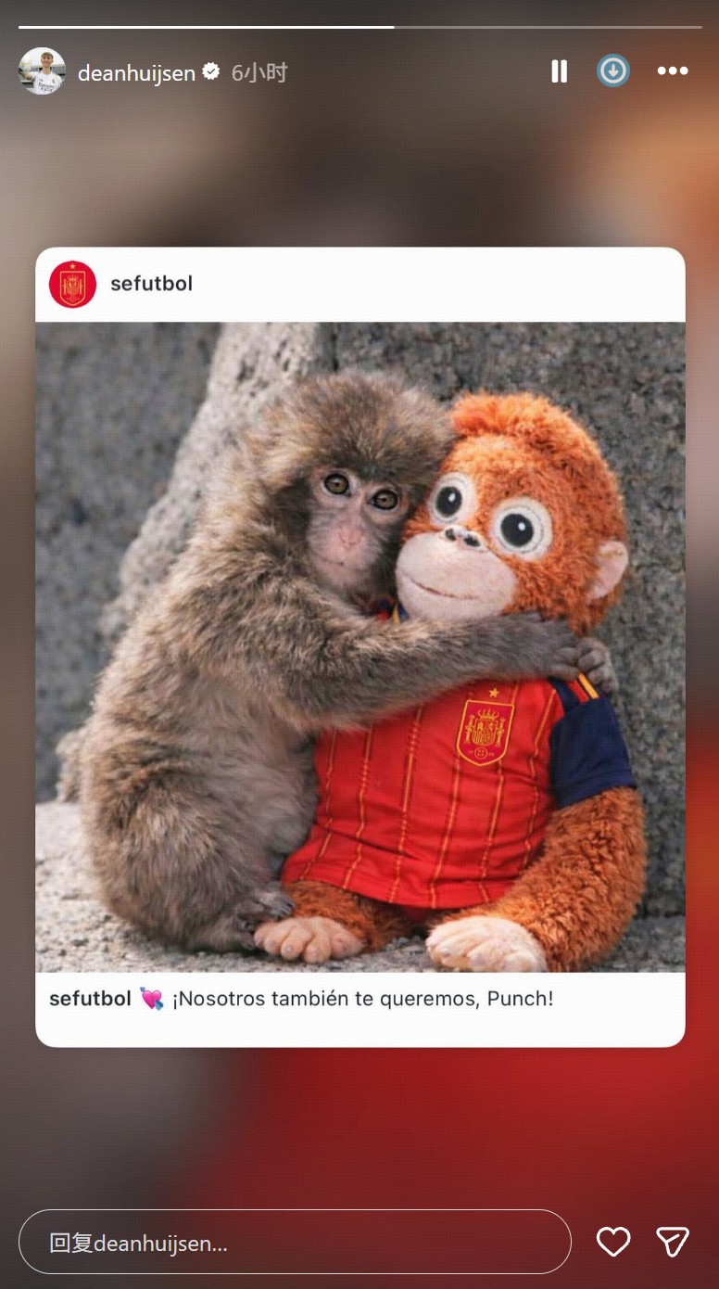Click the blue verified badge beside deanhuijsen
The width and height of the screenshot is (719, 1289).
(211, 71)
